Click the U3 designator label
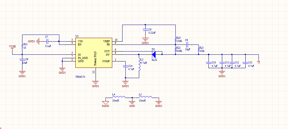 [x=77, y=36]
